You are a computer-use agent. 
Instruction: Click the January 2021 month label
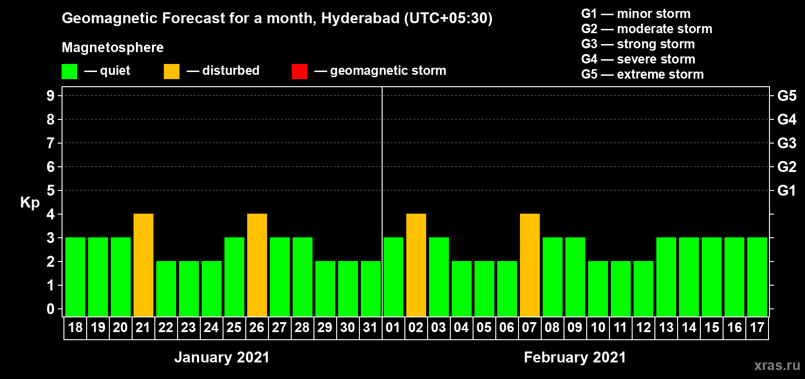tap(222, 357)
